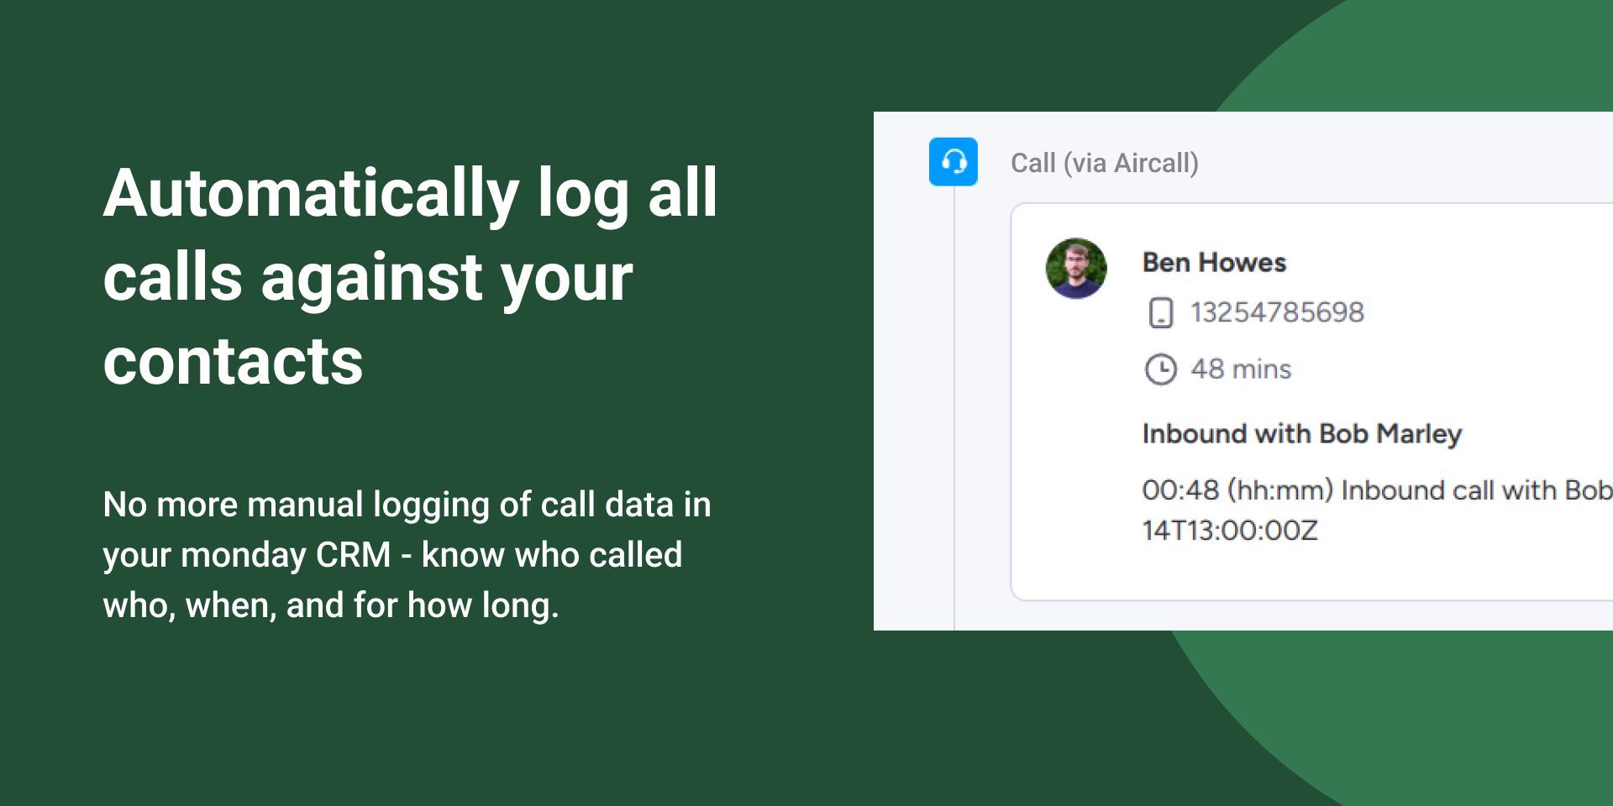
Task: Click the 48 mins duration text
Action: point(1241,369)
